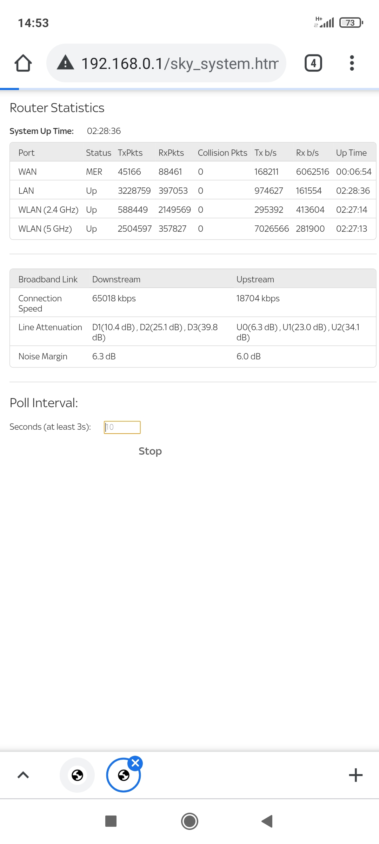Tap the URL address bar text
Image resolution: width=379 pixels, height=844 pixels.
180,64
